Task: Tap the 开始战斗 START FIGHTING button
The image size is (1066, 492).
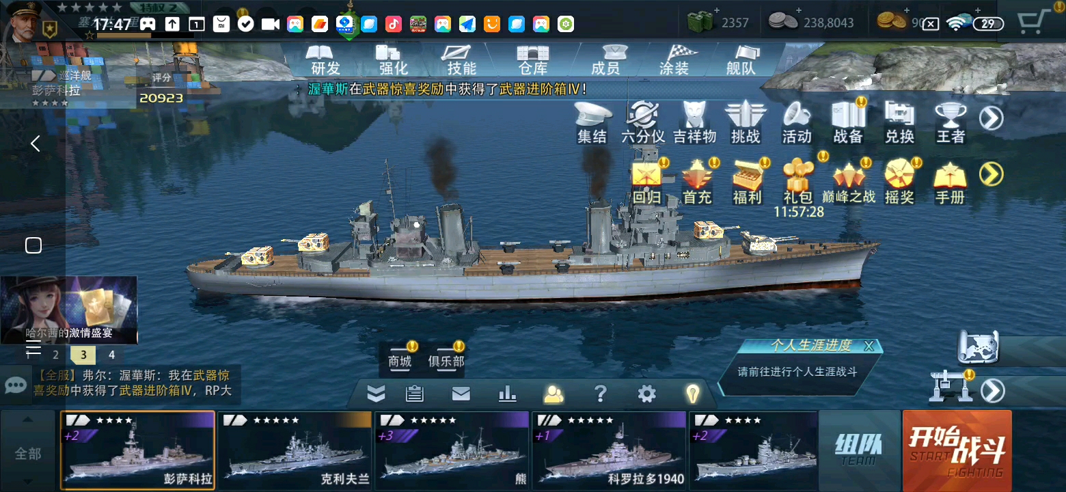Action: (957, 451)
